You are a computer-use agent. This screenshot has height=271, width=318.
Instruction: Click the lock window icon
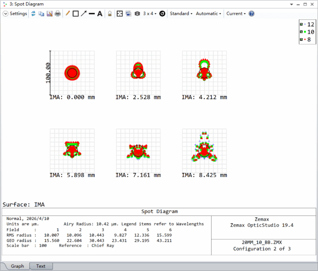pyautogui.click(x=110, y=14)
